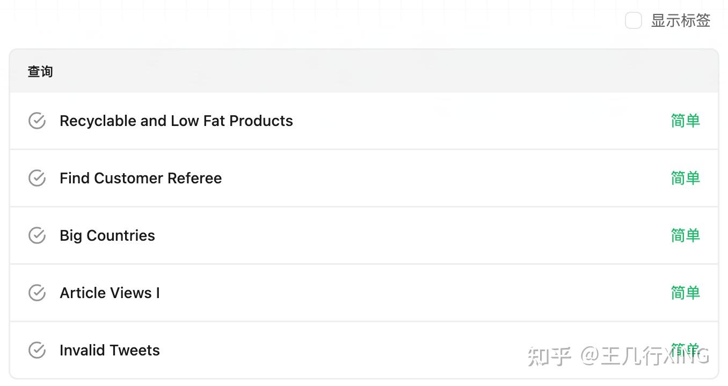Enable the 显示标签 checkbox
The height and width of the screenshot is (386, 728).
tap(634, 21)
